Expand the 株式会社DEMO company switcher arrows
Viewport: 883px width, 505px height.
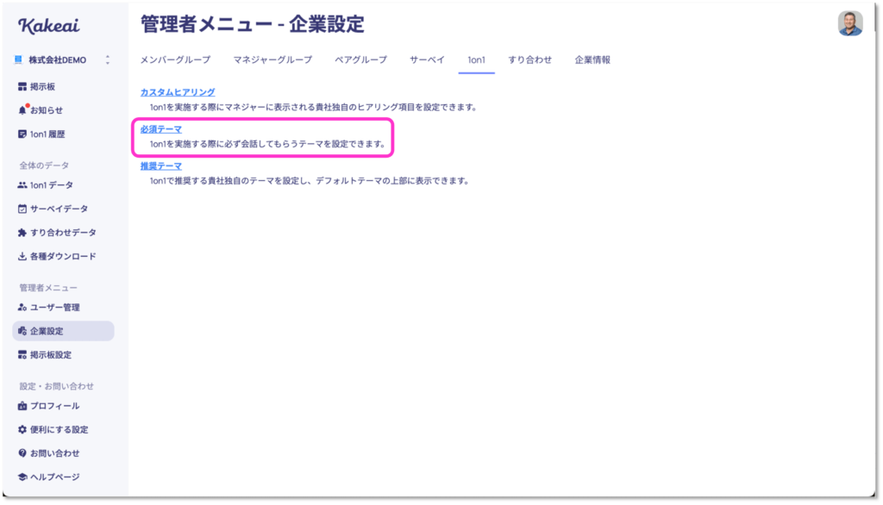[x=108, y=59]
